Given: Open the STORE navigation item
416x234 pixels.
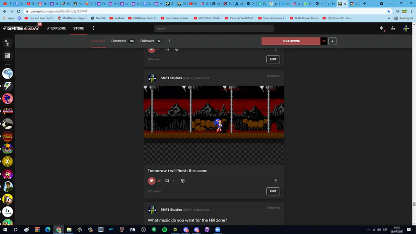Looking at the screenshot, I should pyautogui.click(x=79, y=28).
